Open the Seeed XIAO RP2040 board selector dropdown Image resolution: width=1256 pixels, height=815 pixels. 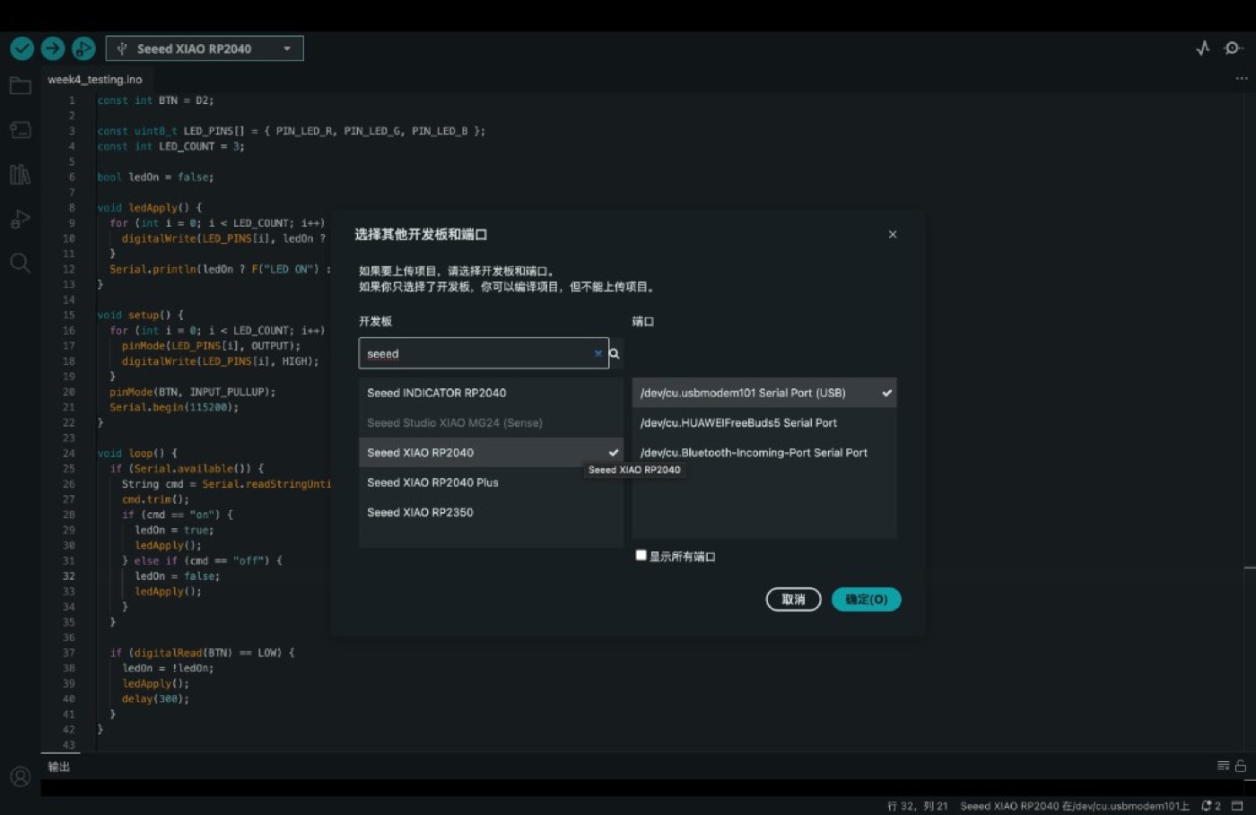click(205, 48)
